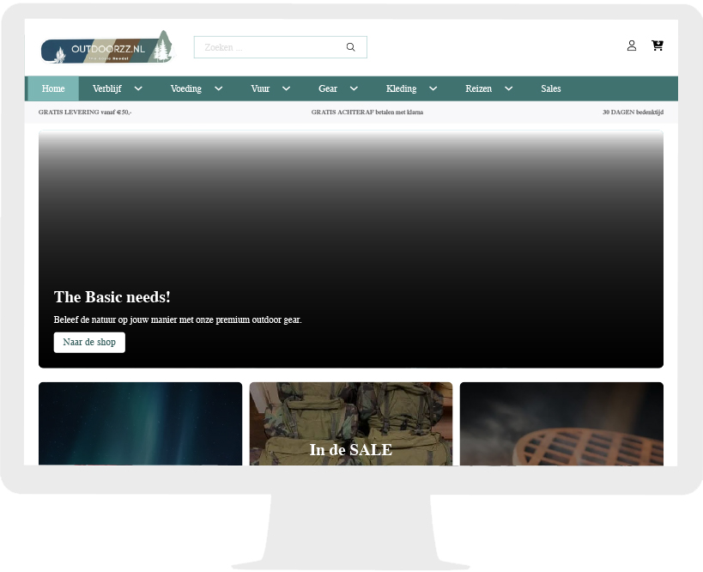703x572 pixels.
Task: Click the Naar de shop button
Action: [x=89, y=342]
